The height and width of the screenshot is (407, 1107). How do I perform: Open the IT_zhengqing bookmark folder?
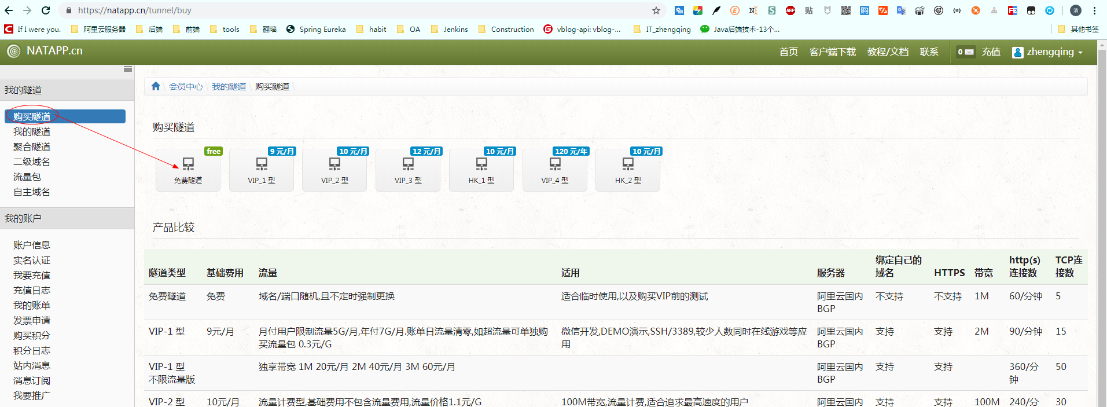(x=663, y=29)
